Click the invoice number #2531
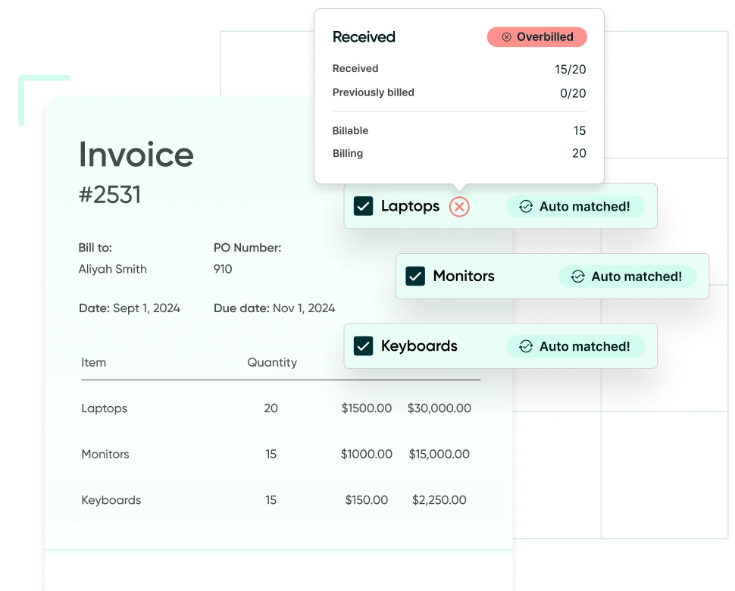This screenshot has height=591, width=735. [110, 195]
